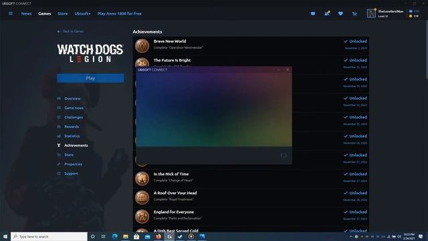Viewport: 428px width, 241px height.
Task: Open the Store tab in top bar
Action: [62, 13]
